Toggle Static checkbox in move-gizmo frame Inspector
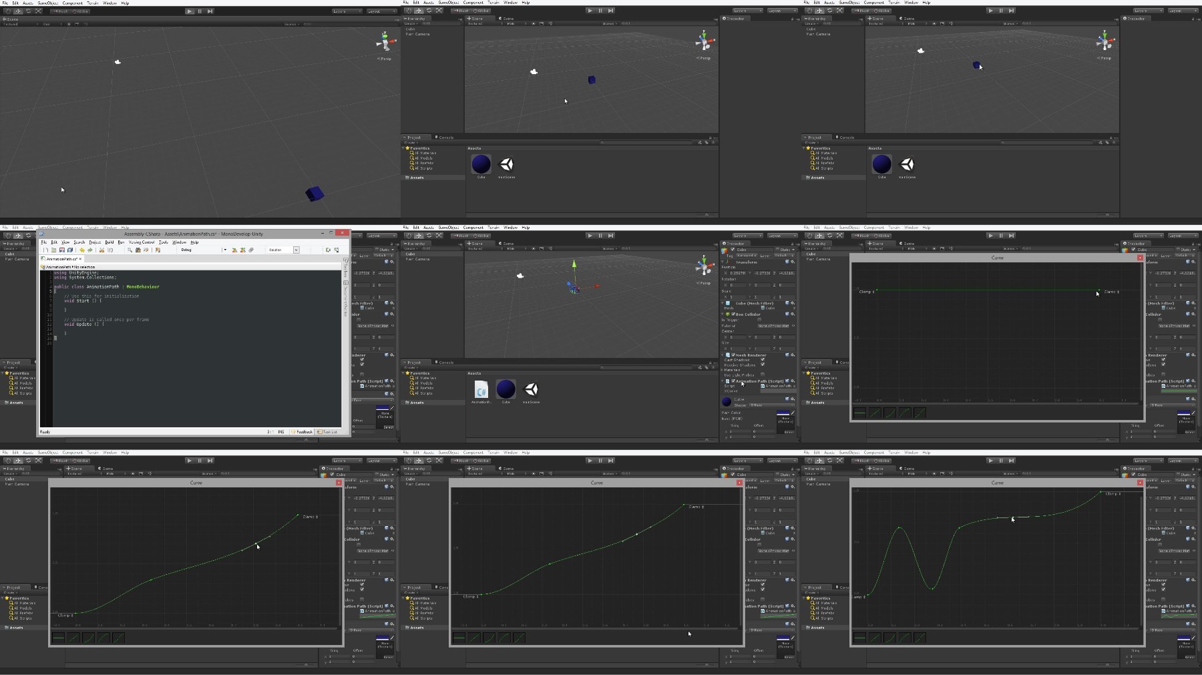 tap(778, 250)
